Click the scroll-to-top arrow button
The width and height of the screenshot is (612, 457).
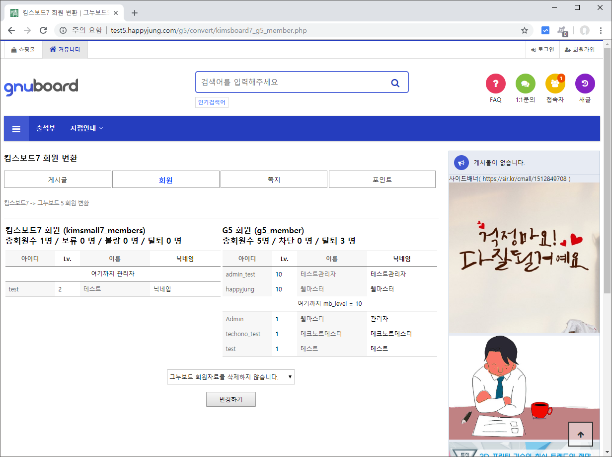[580, 434]
